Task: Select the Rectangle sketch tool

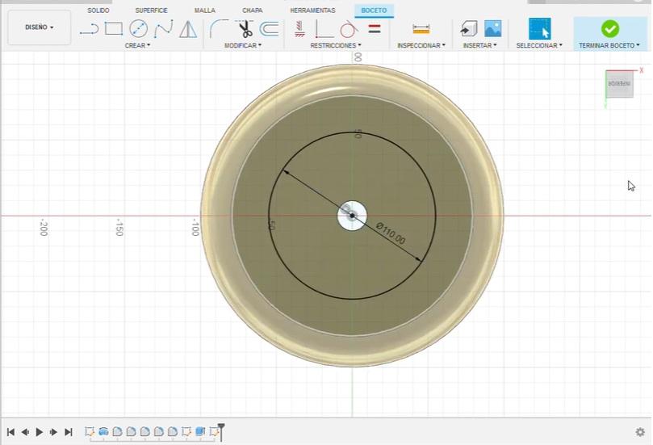Action: click(x=113, y=29)
